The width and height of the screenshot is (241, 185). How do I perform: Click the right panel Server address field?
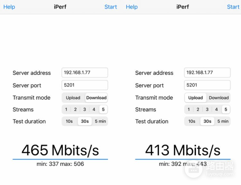(207, 72)
